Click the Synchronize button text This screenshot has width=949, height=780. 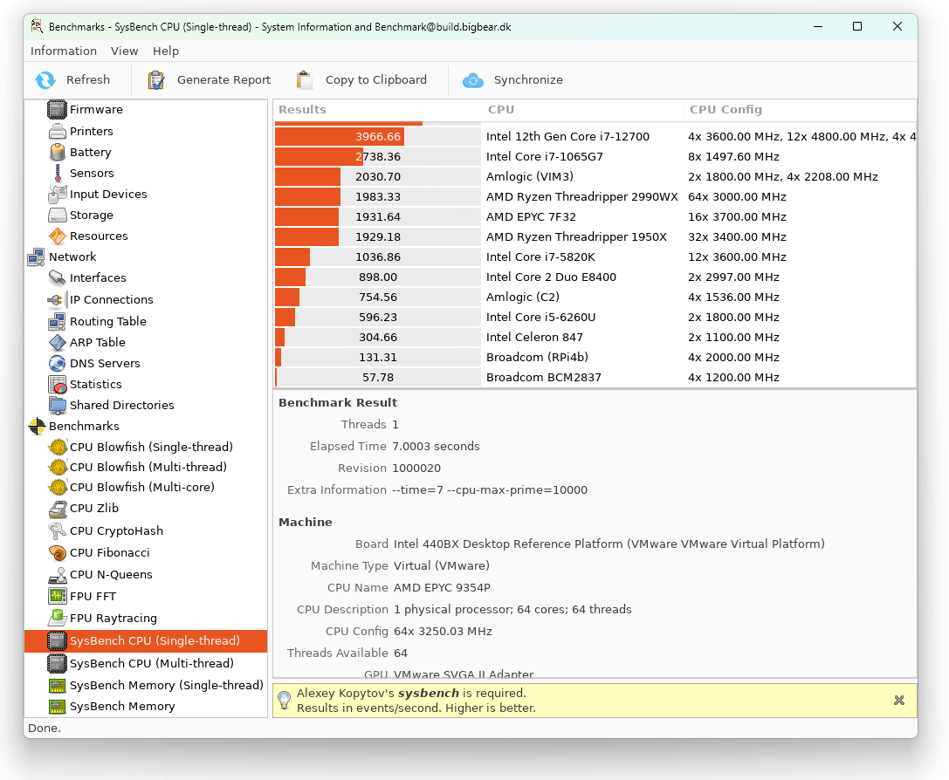click(x=528, y=79)
